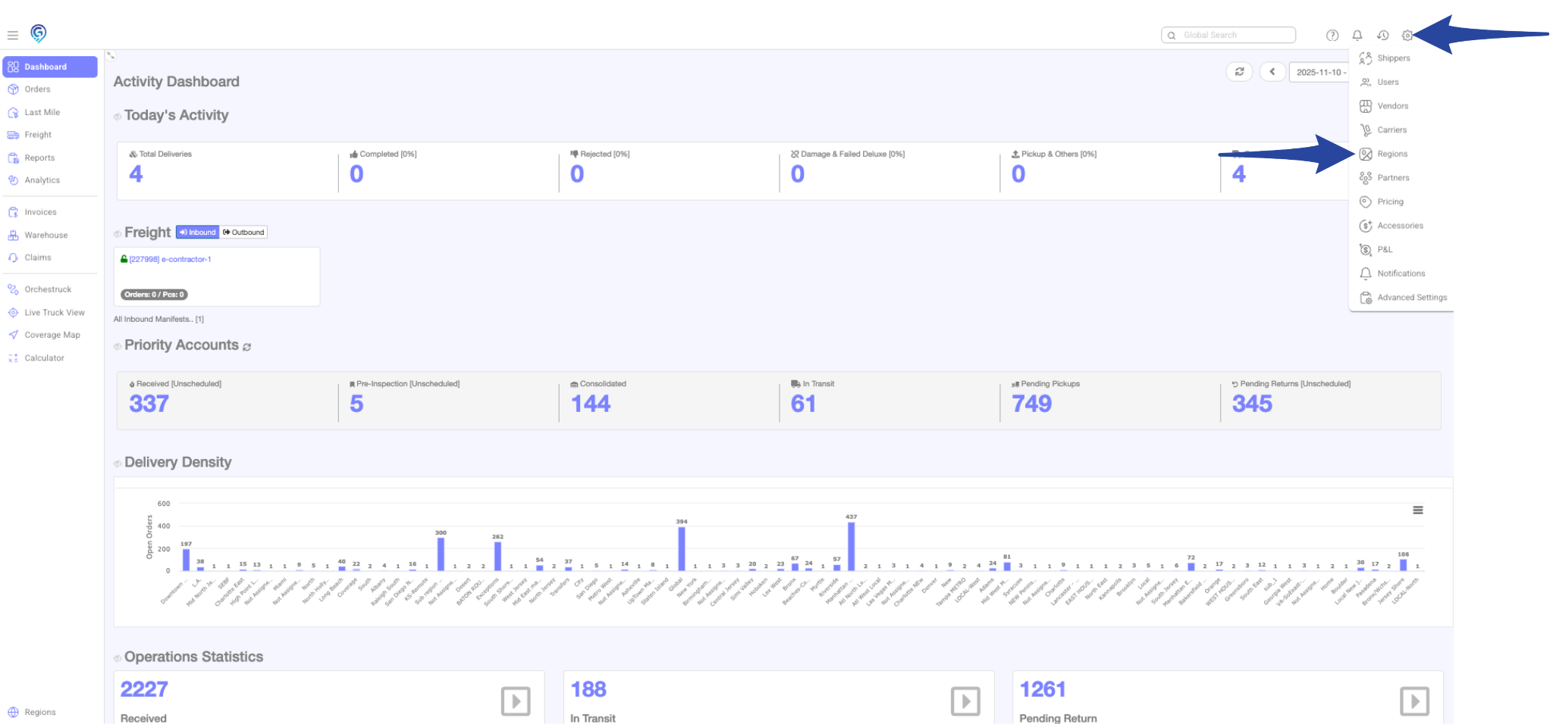Viewport: 1553px width, 724px height.
Task: Refresh the Priority Accounts section
Action: pyautogui.click(x=247, y=347)
